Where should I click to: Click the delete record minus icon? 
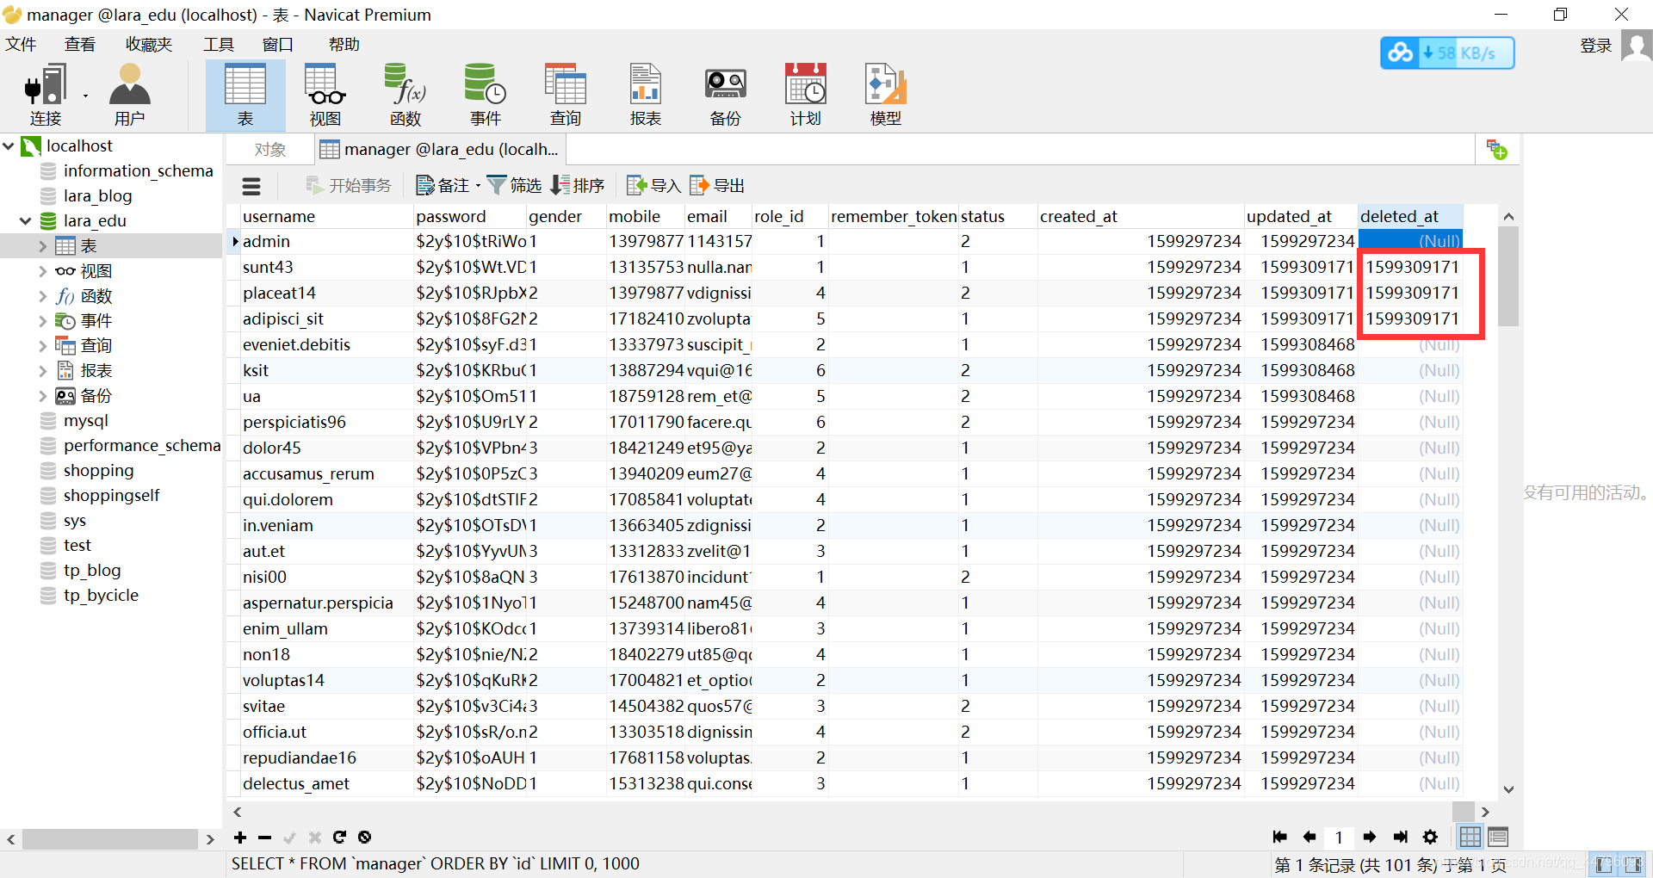click(x=264, y=838)
